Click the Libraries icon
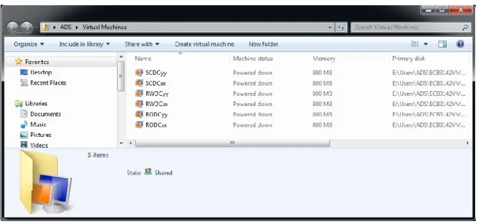The width and height of the screenshot is (478, 224). tap(19, 104)
